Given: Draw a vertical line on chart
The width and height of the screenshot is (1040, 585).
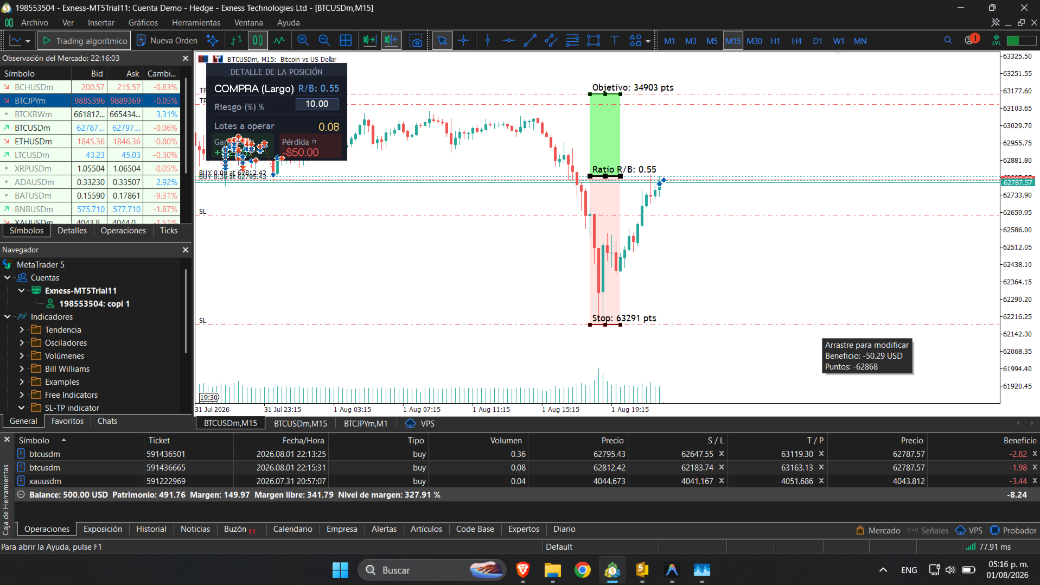Looking at the screenshot, I should (488, 41).
